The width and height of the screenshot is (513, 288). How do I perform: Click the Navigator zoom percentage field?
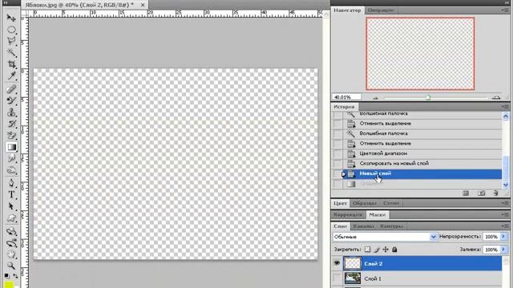(346, 98)
